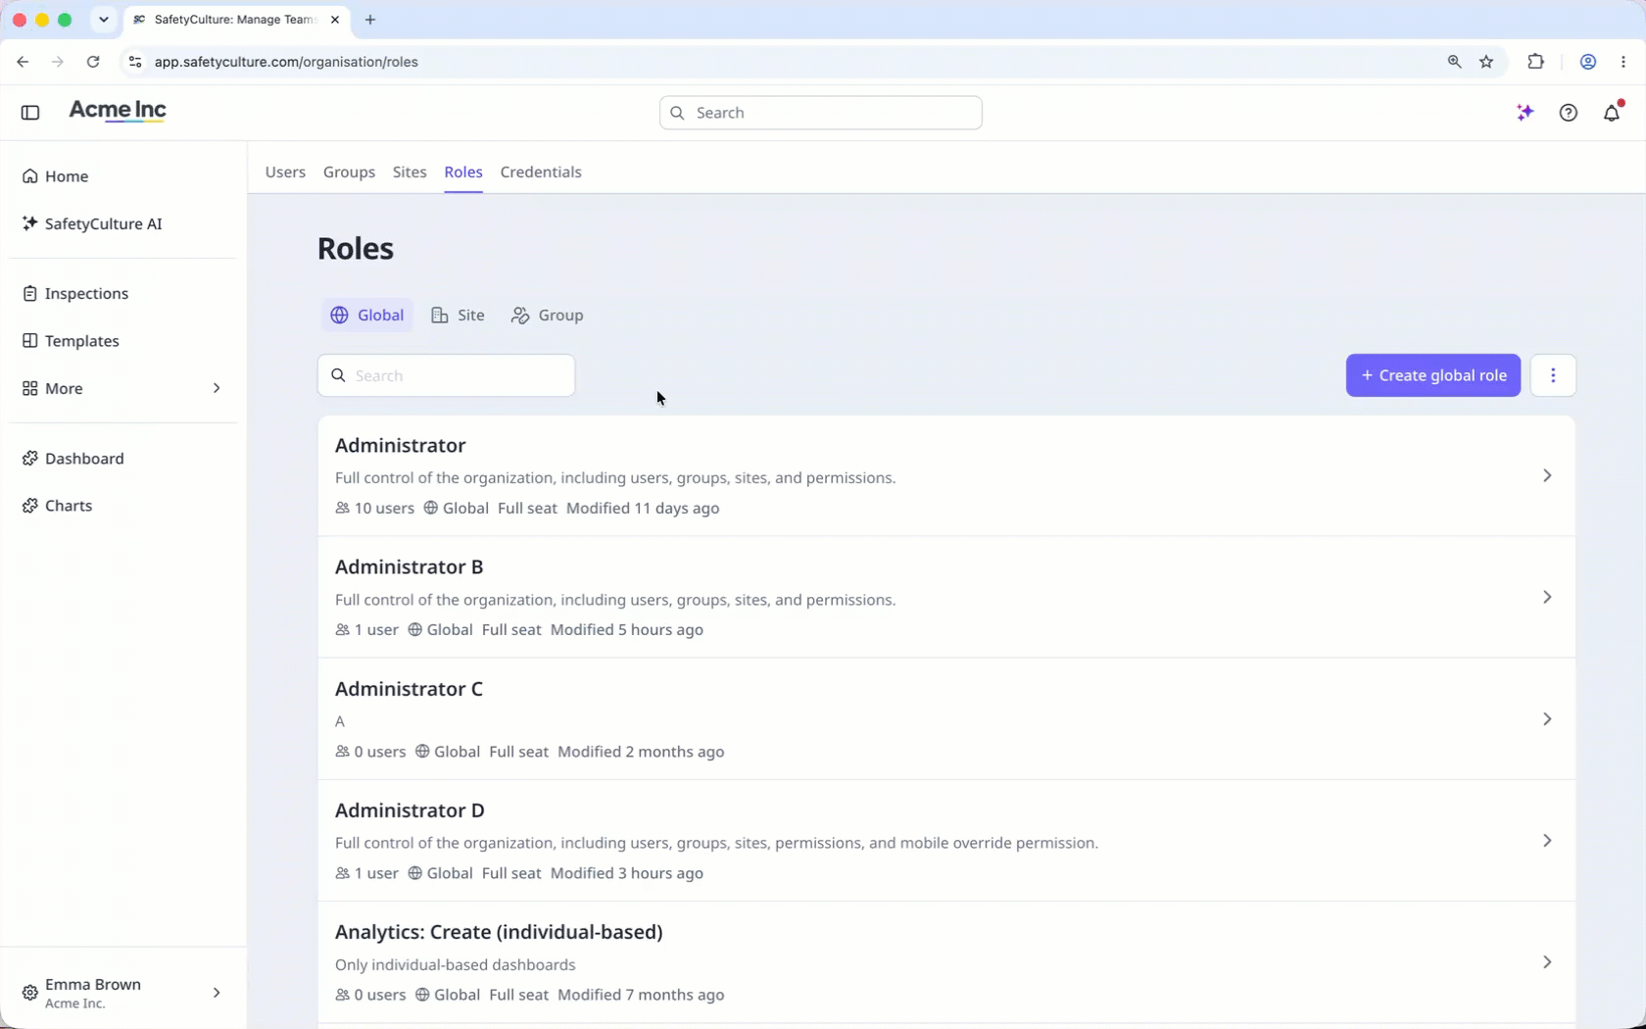Screen dimensions: 1646x1029
Task: Toggle the sidebar collapse icon
Action: 30,113
